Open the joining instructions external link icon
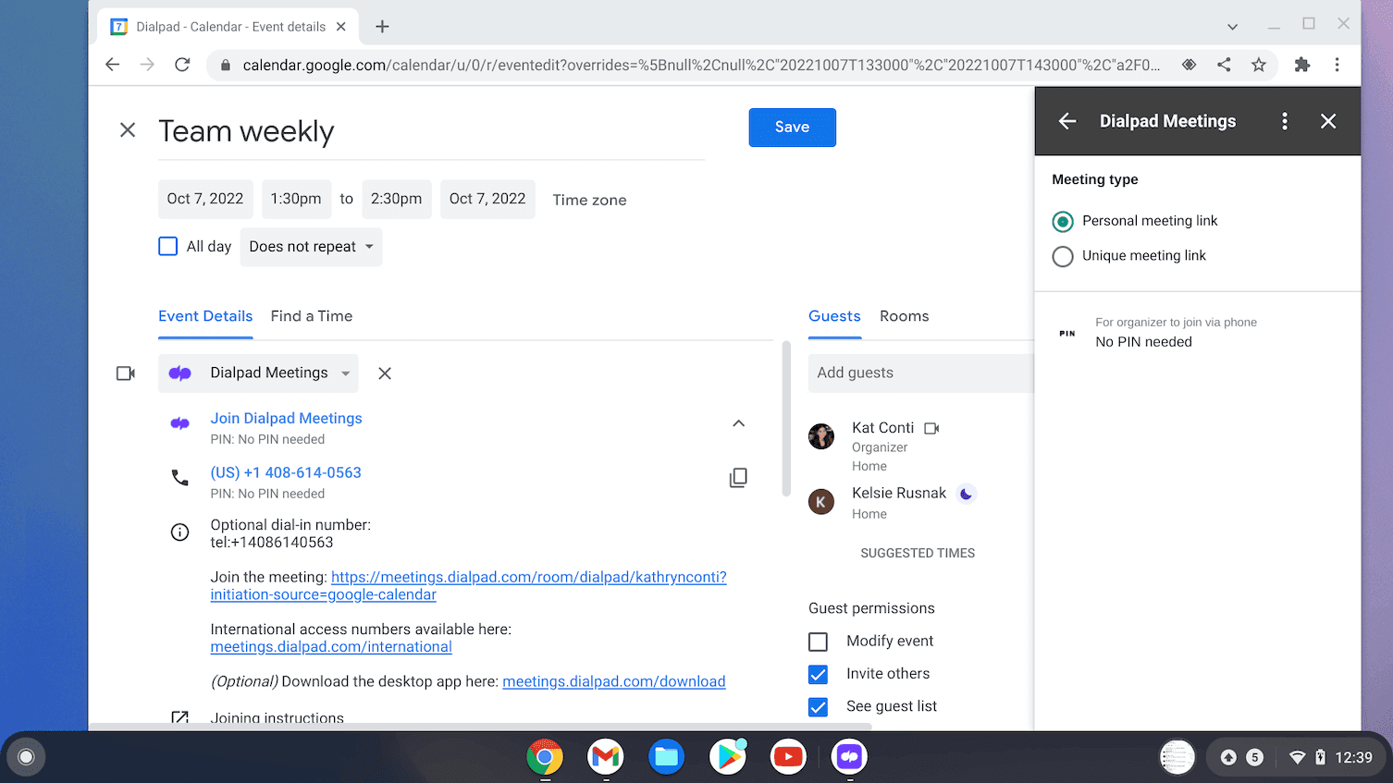The image size is (1393, 783). click(179, 716)
